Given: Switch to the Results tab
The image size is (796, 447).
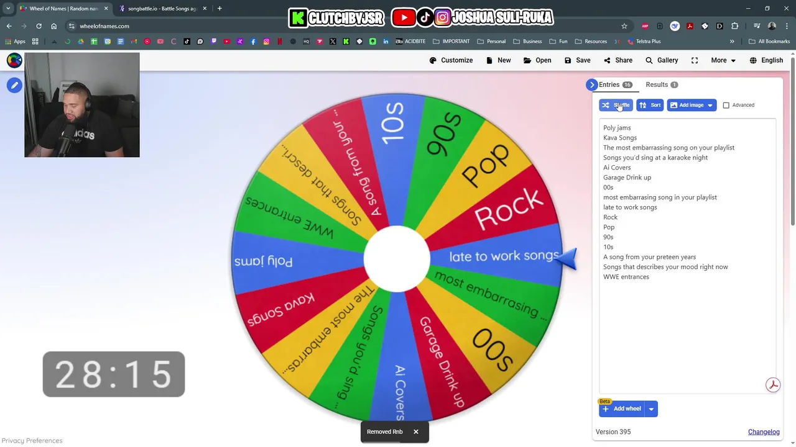Looking at the screenshot, I should [662, 84].
